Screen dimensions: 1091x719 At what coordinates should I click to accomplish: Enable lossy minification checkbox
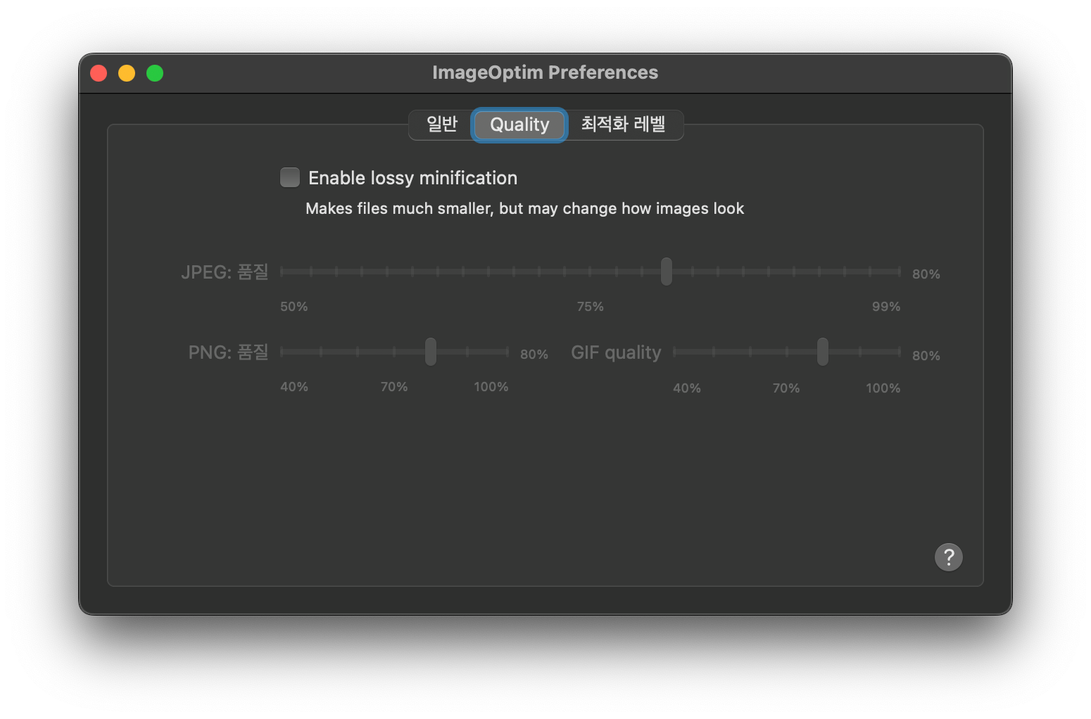click(x=290, y=177)
